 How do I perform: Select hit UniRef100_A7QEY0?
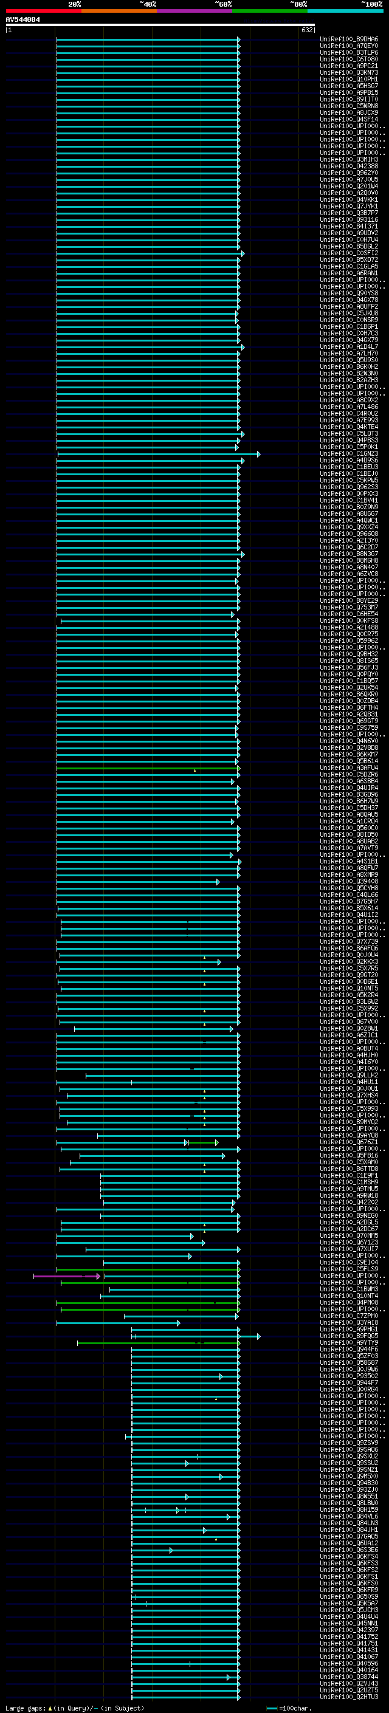[349, 47]
